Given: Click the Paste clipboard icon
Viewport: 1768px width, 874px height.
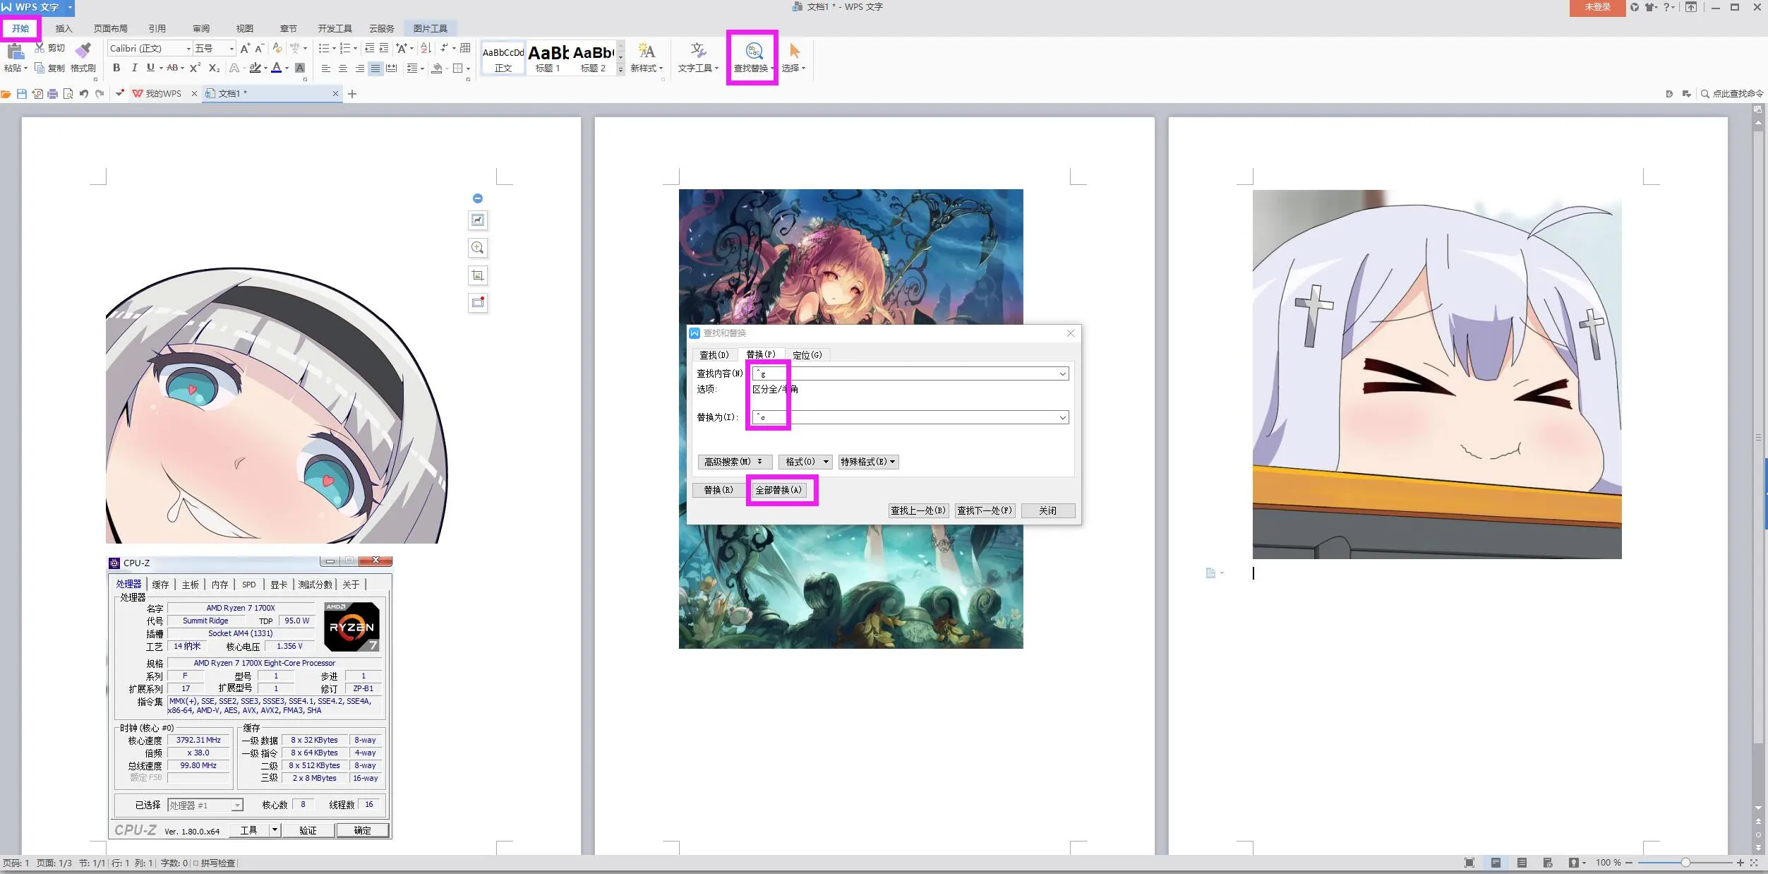Looking at the screenshot, I should (15, 51).
